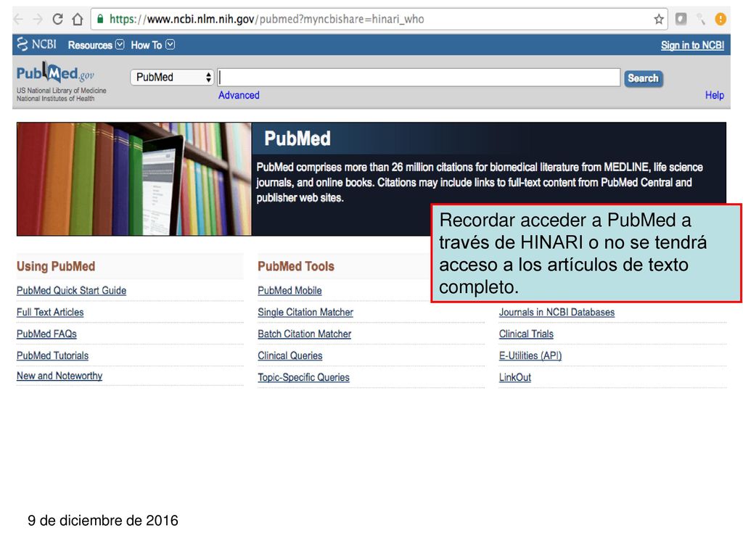
Task: Open PubMed FAQs
Action: point(46,334)
